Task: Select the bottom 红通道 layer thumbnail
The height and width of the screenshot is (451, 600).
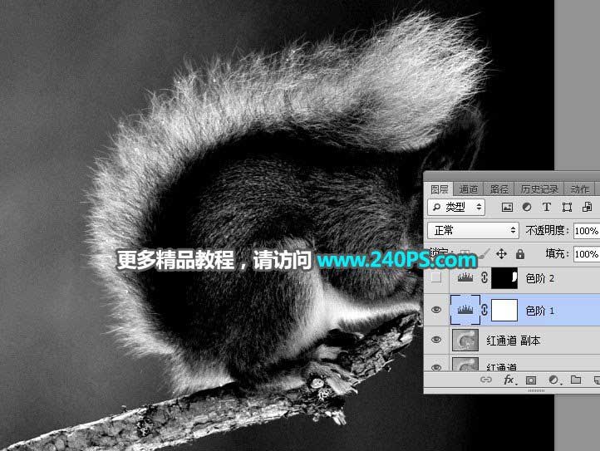Action: (x=465, y=364)
